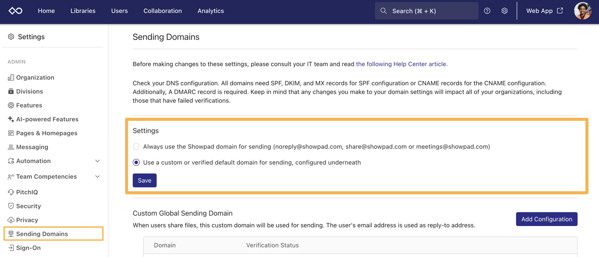The height and width of the screenshot is (257, 599).
Task: Open the Libraries menu
Action: pos(83,11)
